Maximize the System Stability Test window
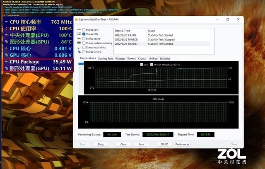Image resolution: width=265 pixels, height=169 pixels. point(228,19)
